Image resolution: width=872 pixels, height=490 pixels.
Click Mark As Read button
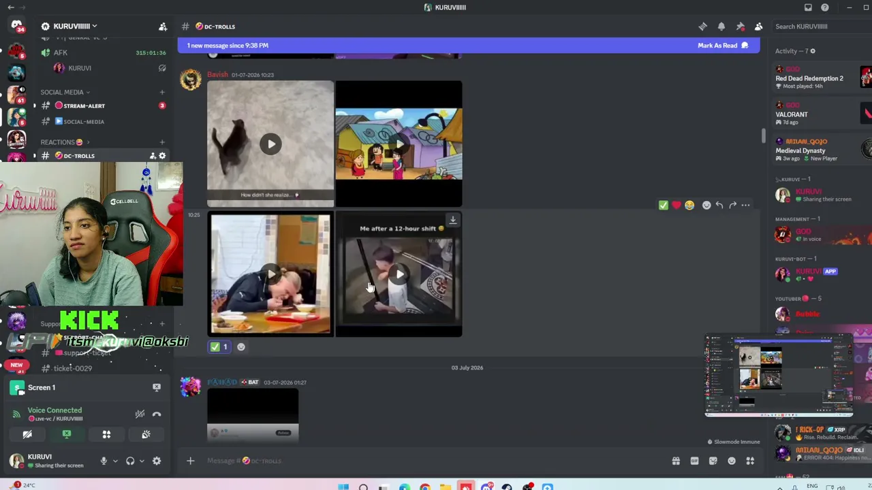pyautogui.click(x=723, y=46)
